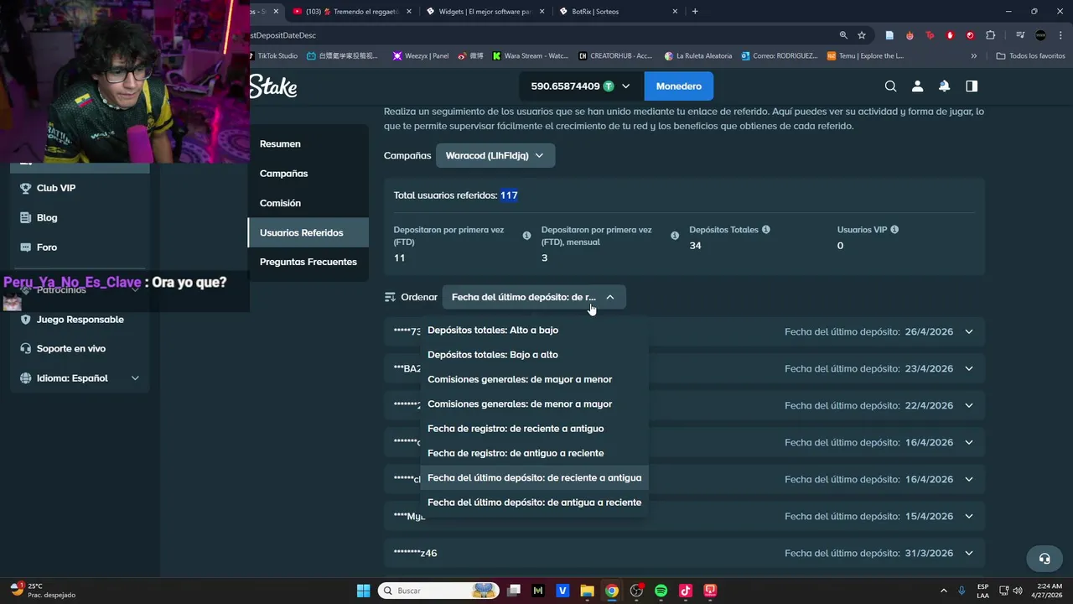Viewport: 1073px width, 604px height.
Task: Select Depósitos totales: Alto a bajo
Action: [534, 330]
